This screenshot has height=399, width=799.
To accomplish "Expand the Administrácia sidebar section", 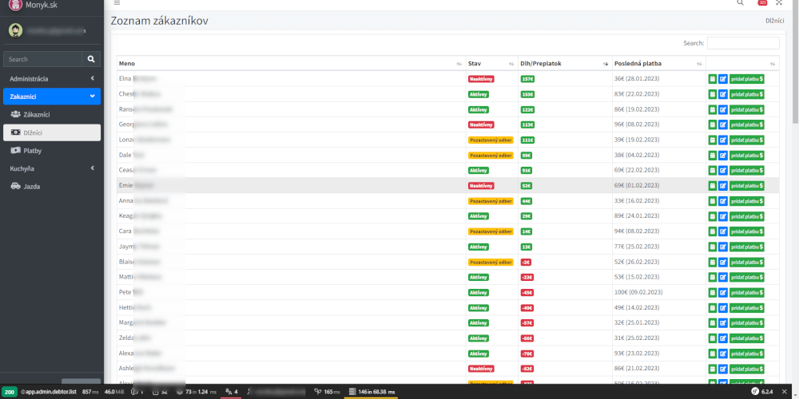I will coord(52,78).
